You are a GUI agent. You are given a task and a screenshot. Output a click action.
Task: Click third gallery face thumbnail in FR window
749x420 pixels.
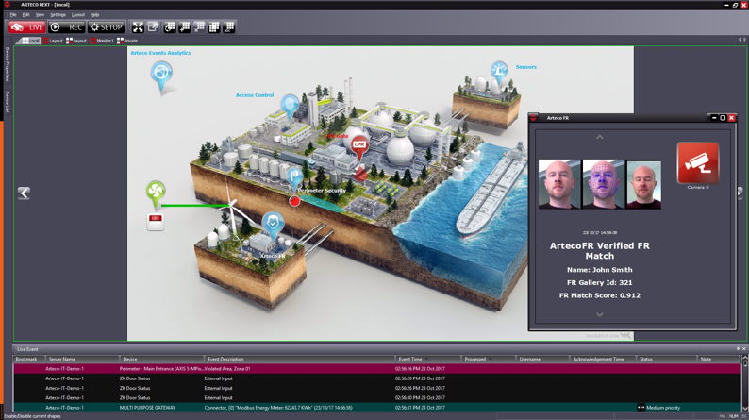[643, 184]
